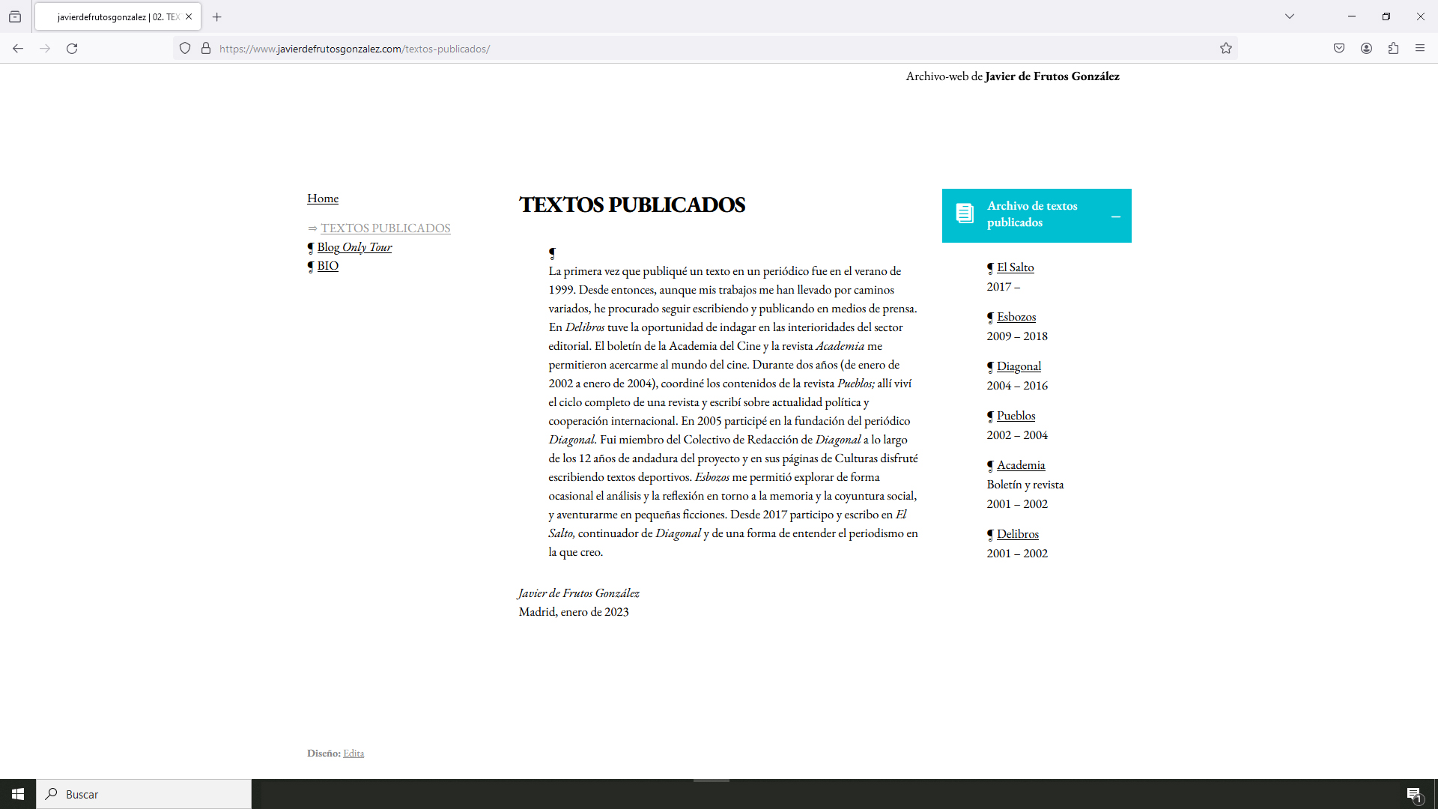Open Firefox account icon
This screenshot has width=1438, height=809.
pos(1366,49)
